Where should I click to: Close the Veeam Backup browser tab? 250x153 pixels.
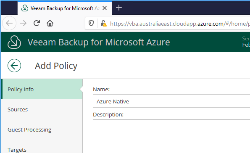tap(105, 8)
